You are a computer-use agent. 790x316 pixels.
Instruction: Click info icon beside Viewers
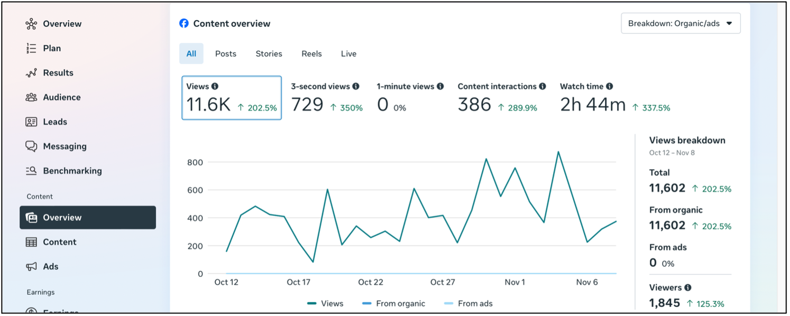(x=687, y=287)
